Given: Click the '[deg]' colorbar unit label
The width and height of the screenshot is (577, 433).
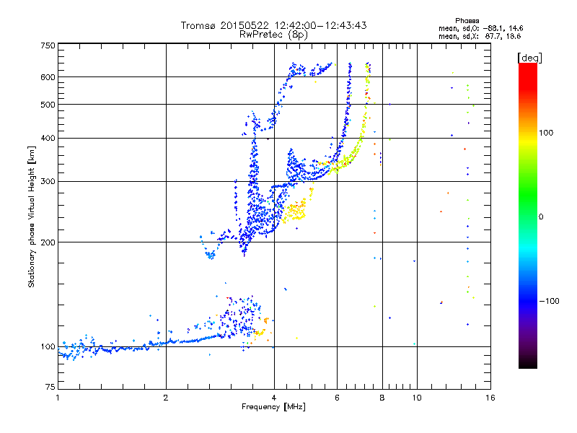Looking at the screenshot, I should (x=529, y=58).
